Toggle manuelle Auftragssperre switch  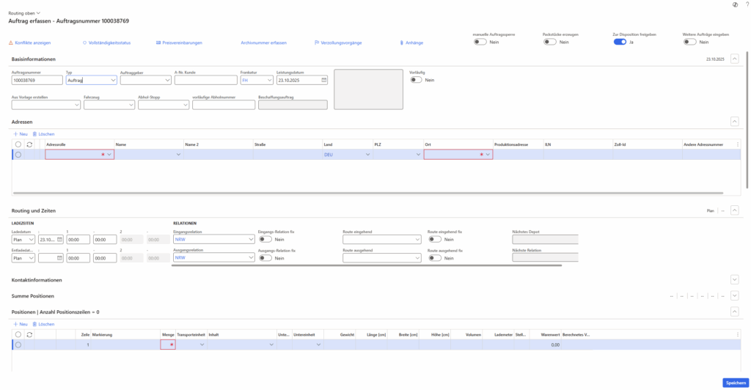pyautogui.click(x=480, y=43)
